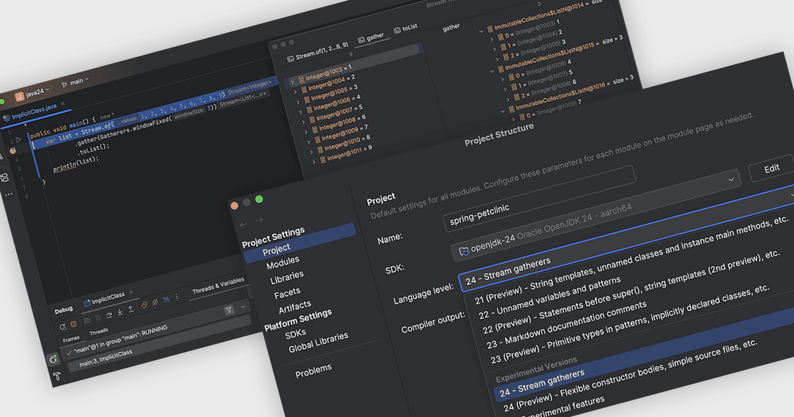Toggle the breakpoint on the var list line

click(x=13, y=151)
